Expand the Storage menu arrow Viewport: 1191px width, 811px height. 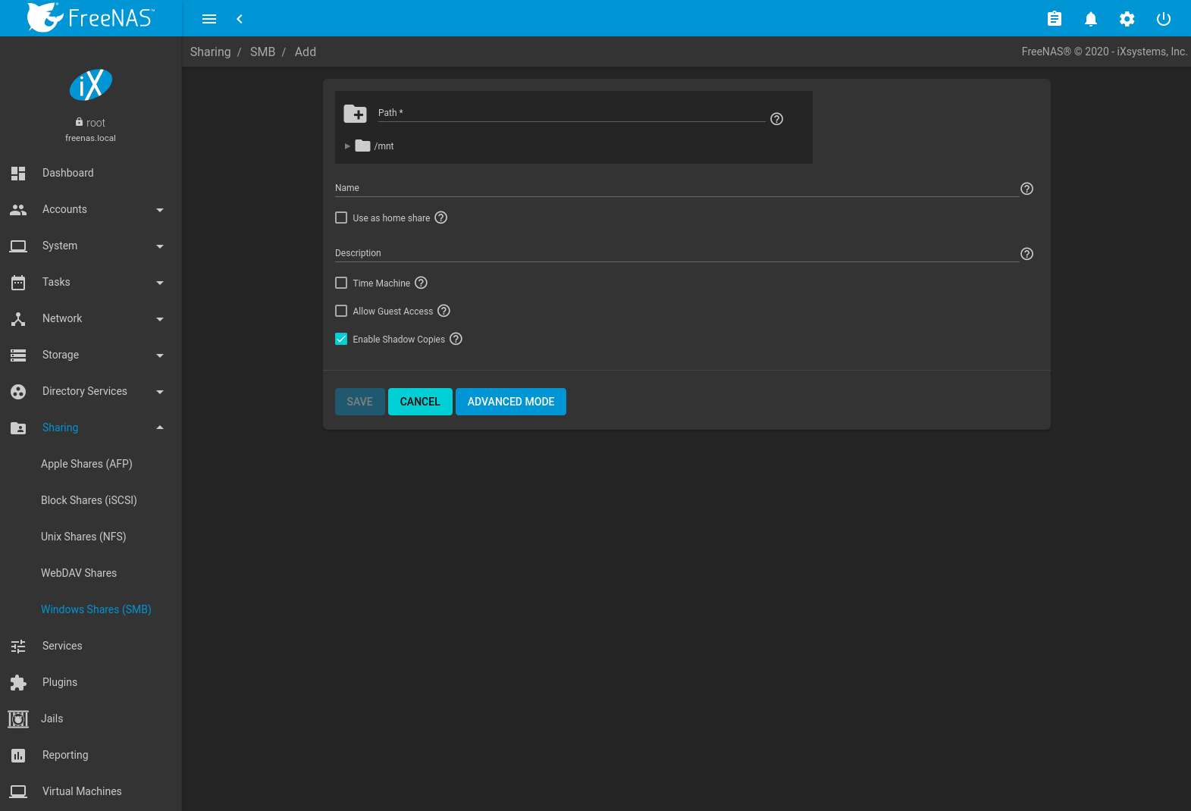(159, 355)
